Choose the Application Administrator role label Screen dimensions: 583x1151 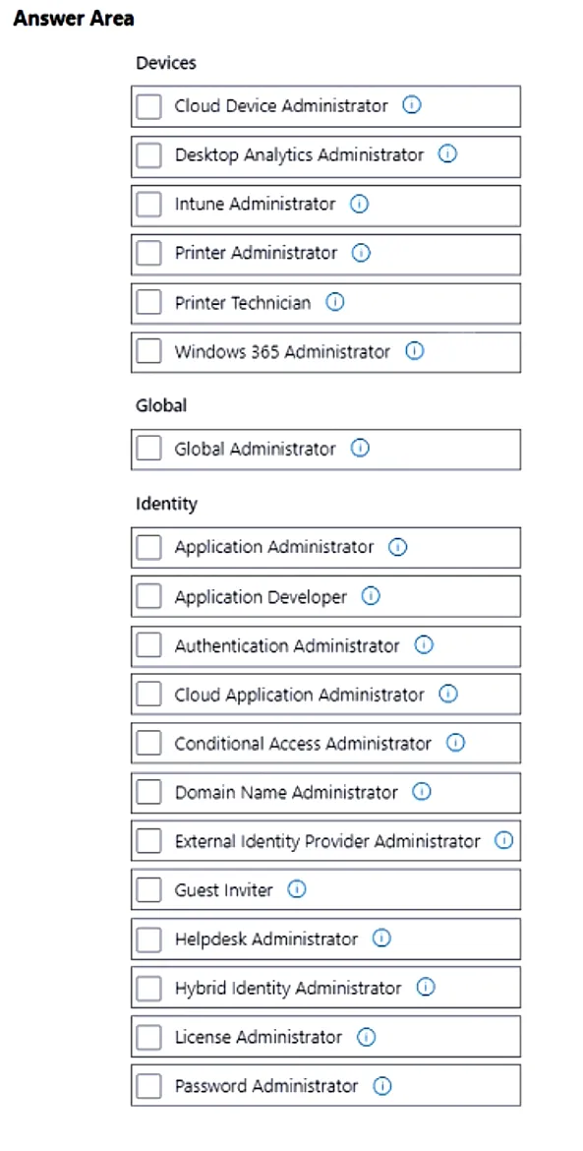tap(274, 548)
